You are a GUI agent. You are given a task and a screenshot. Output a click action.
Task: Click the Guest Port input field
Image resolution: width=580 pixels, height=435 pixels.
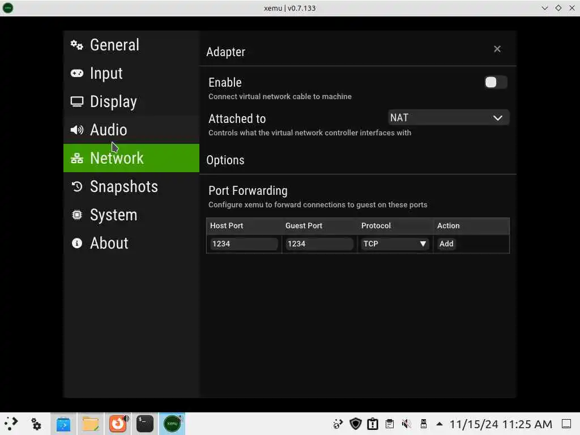click(x=319, y=244)
